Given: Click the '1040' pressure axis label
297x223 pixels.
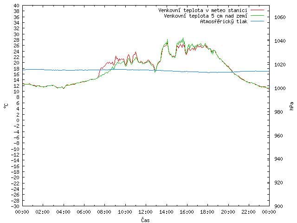Looking at the screenshot, I should 280,41.
